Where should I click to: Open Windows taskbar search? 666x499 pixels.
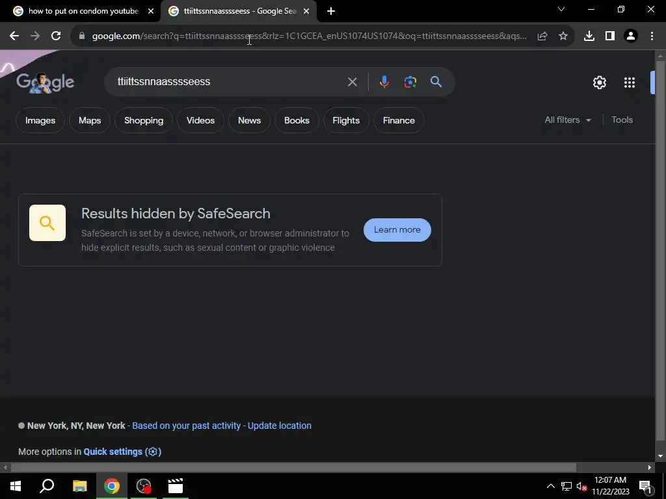(x=47, y=486)
